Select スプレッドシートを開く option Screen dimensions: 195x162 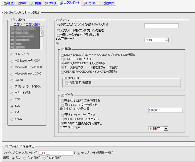pos(12,87)
